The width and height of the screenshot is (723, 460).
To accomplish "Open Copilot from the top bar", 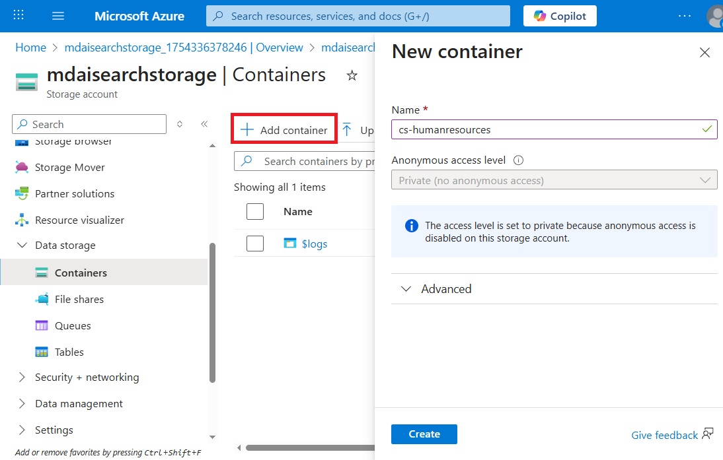I will 559,15.
